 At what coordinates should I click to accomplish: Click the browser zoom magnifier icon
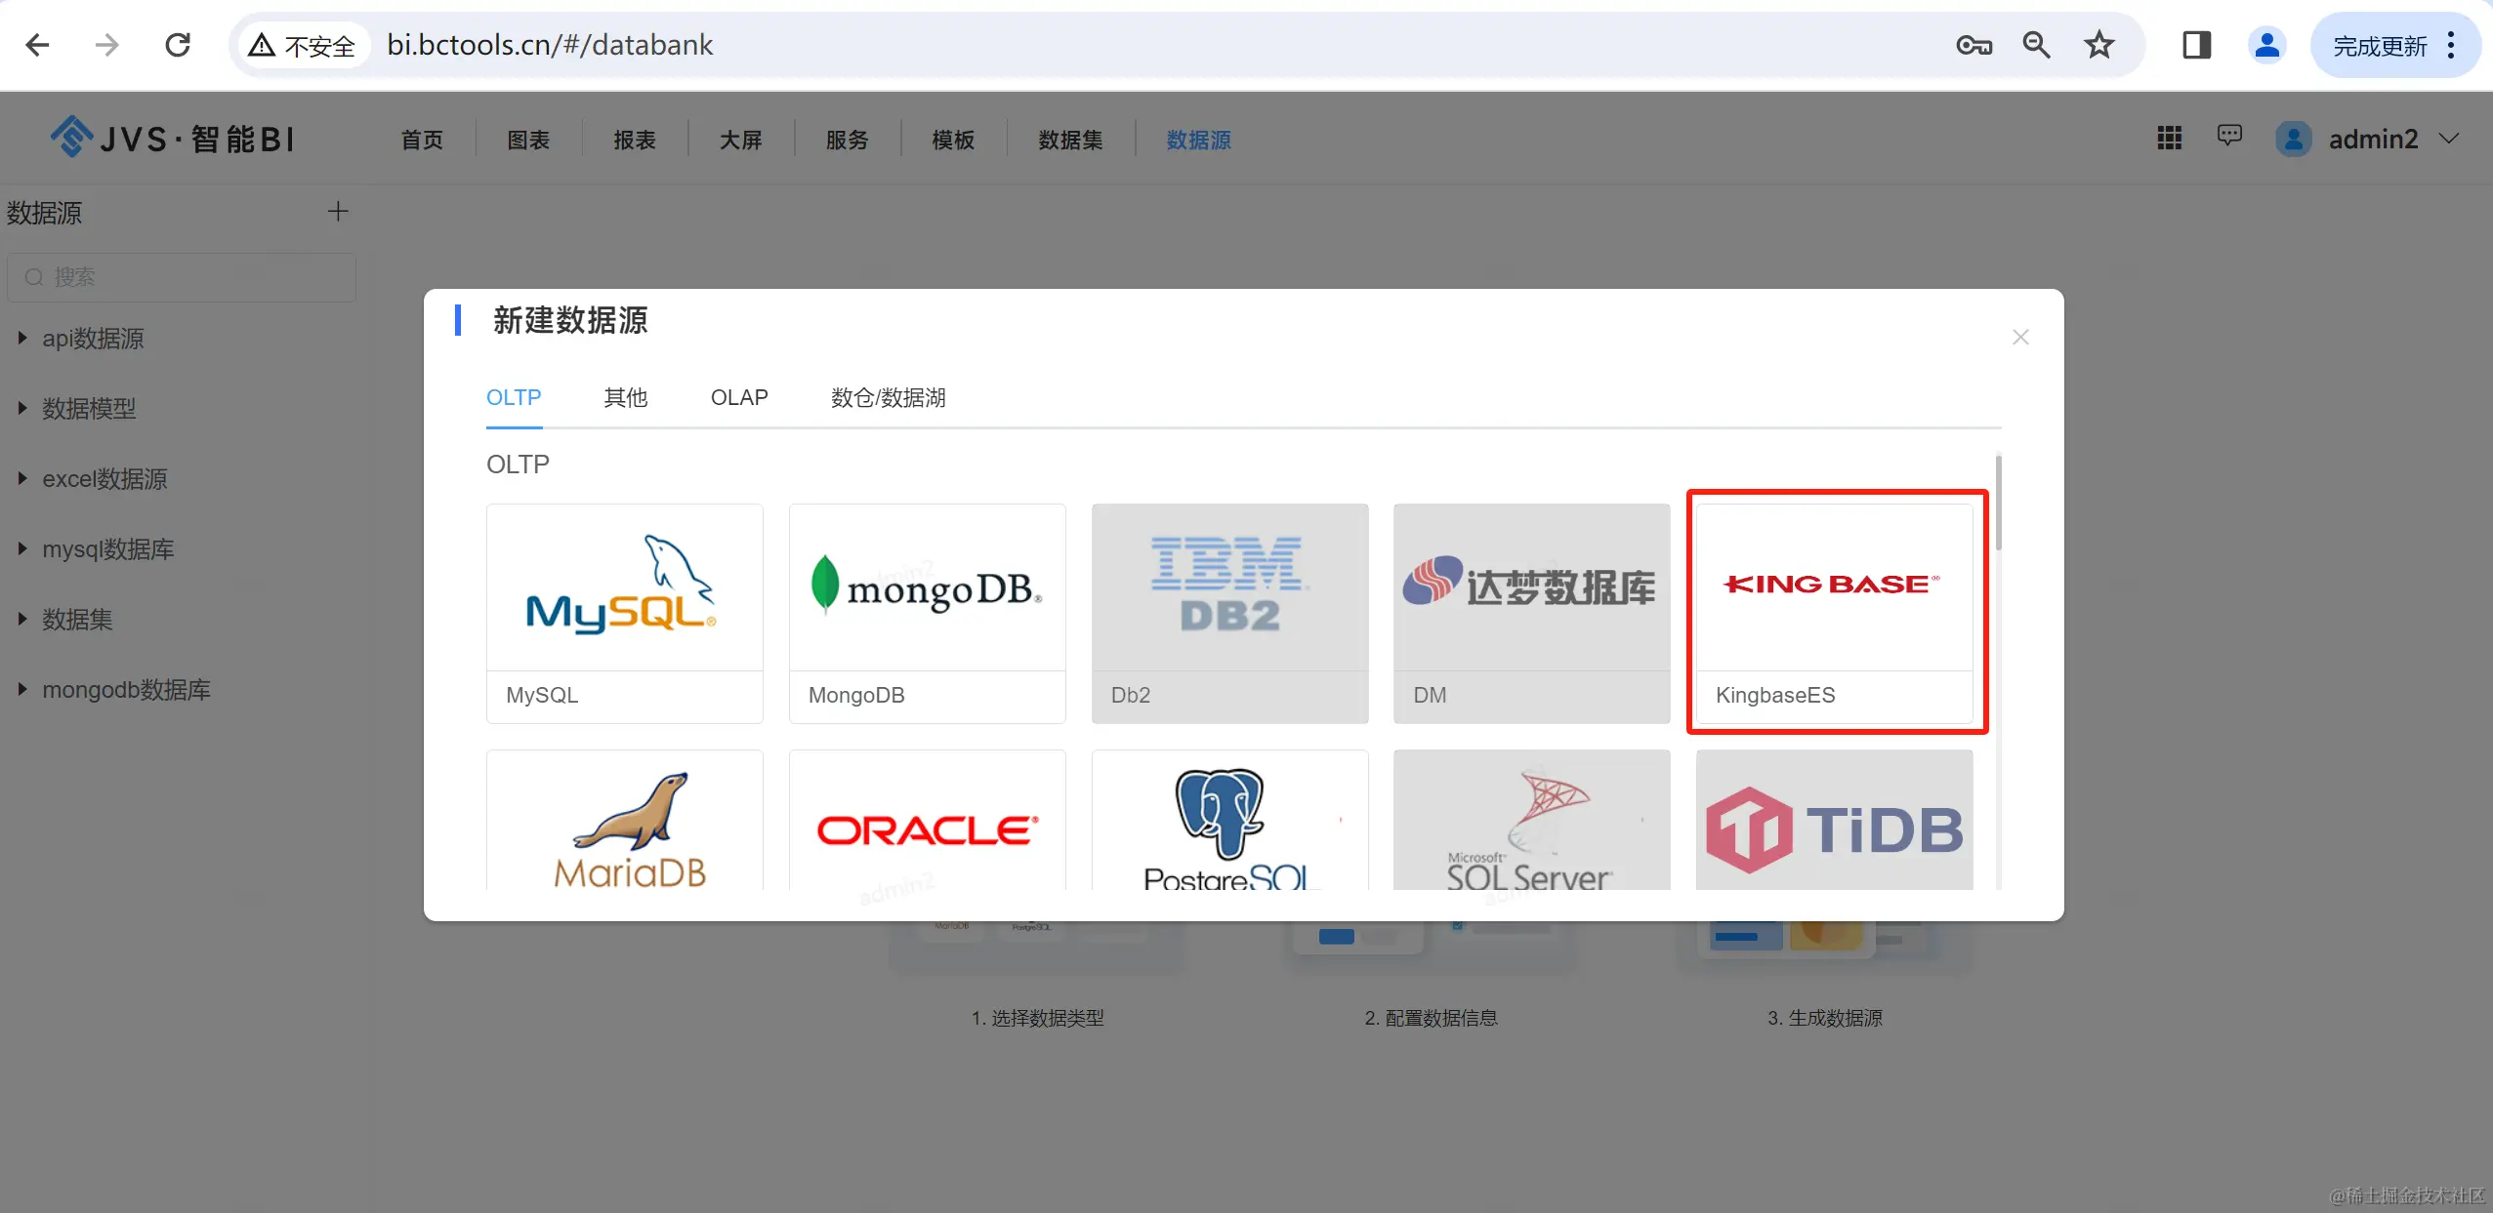click(2036, 45)
